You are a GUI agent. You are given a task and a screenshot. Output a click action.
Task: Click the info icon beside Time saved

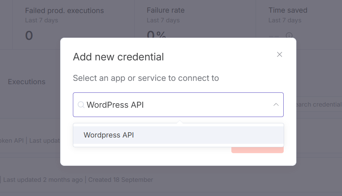[289, 35]
